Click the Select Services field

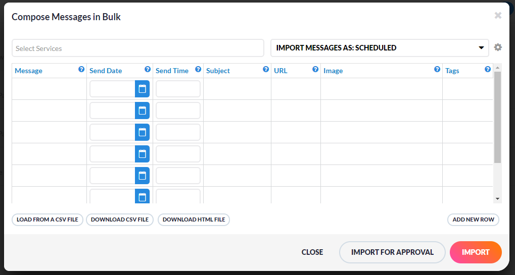pos(138,48)
